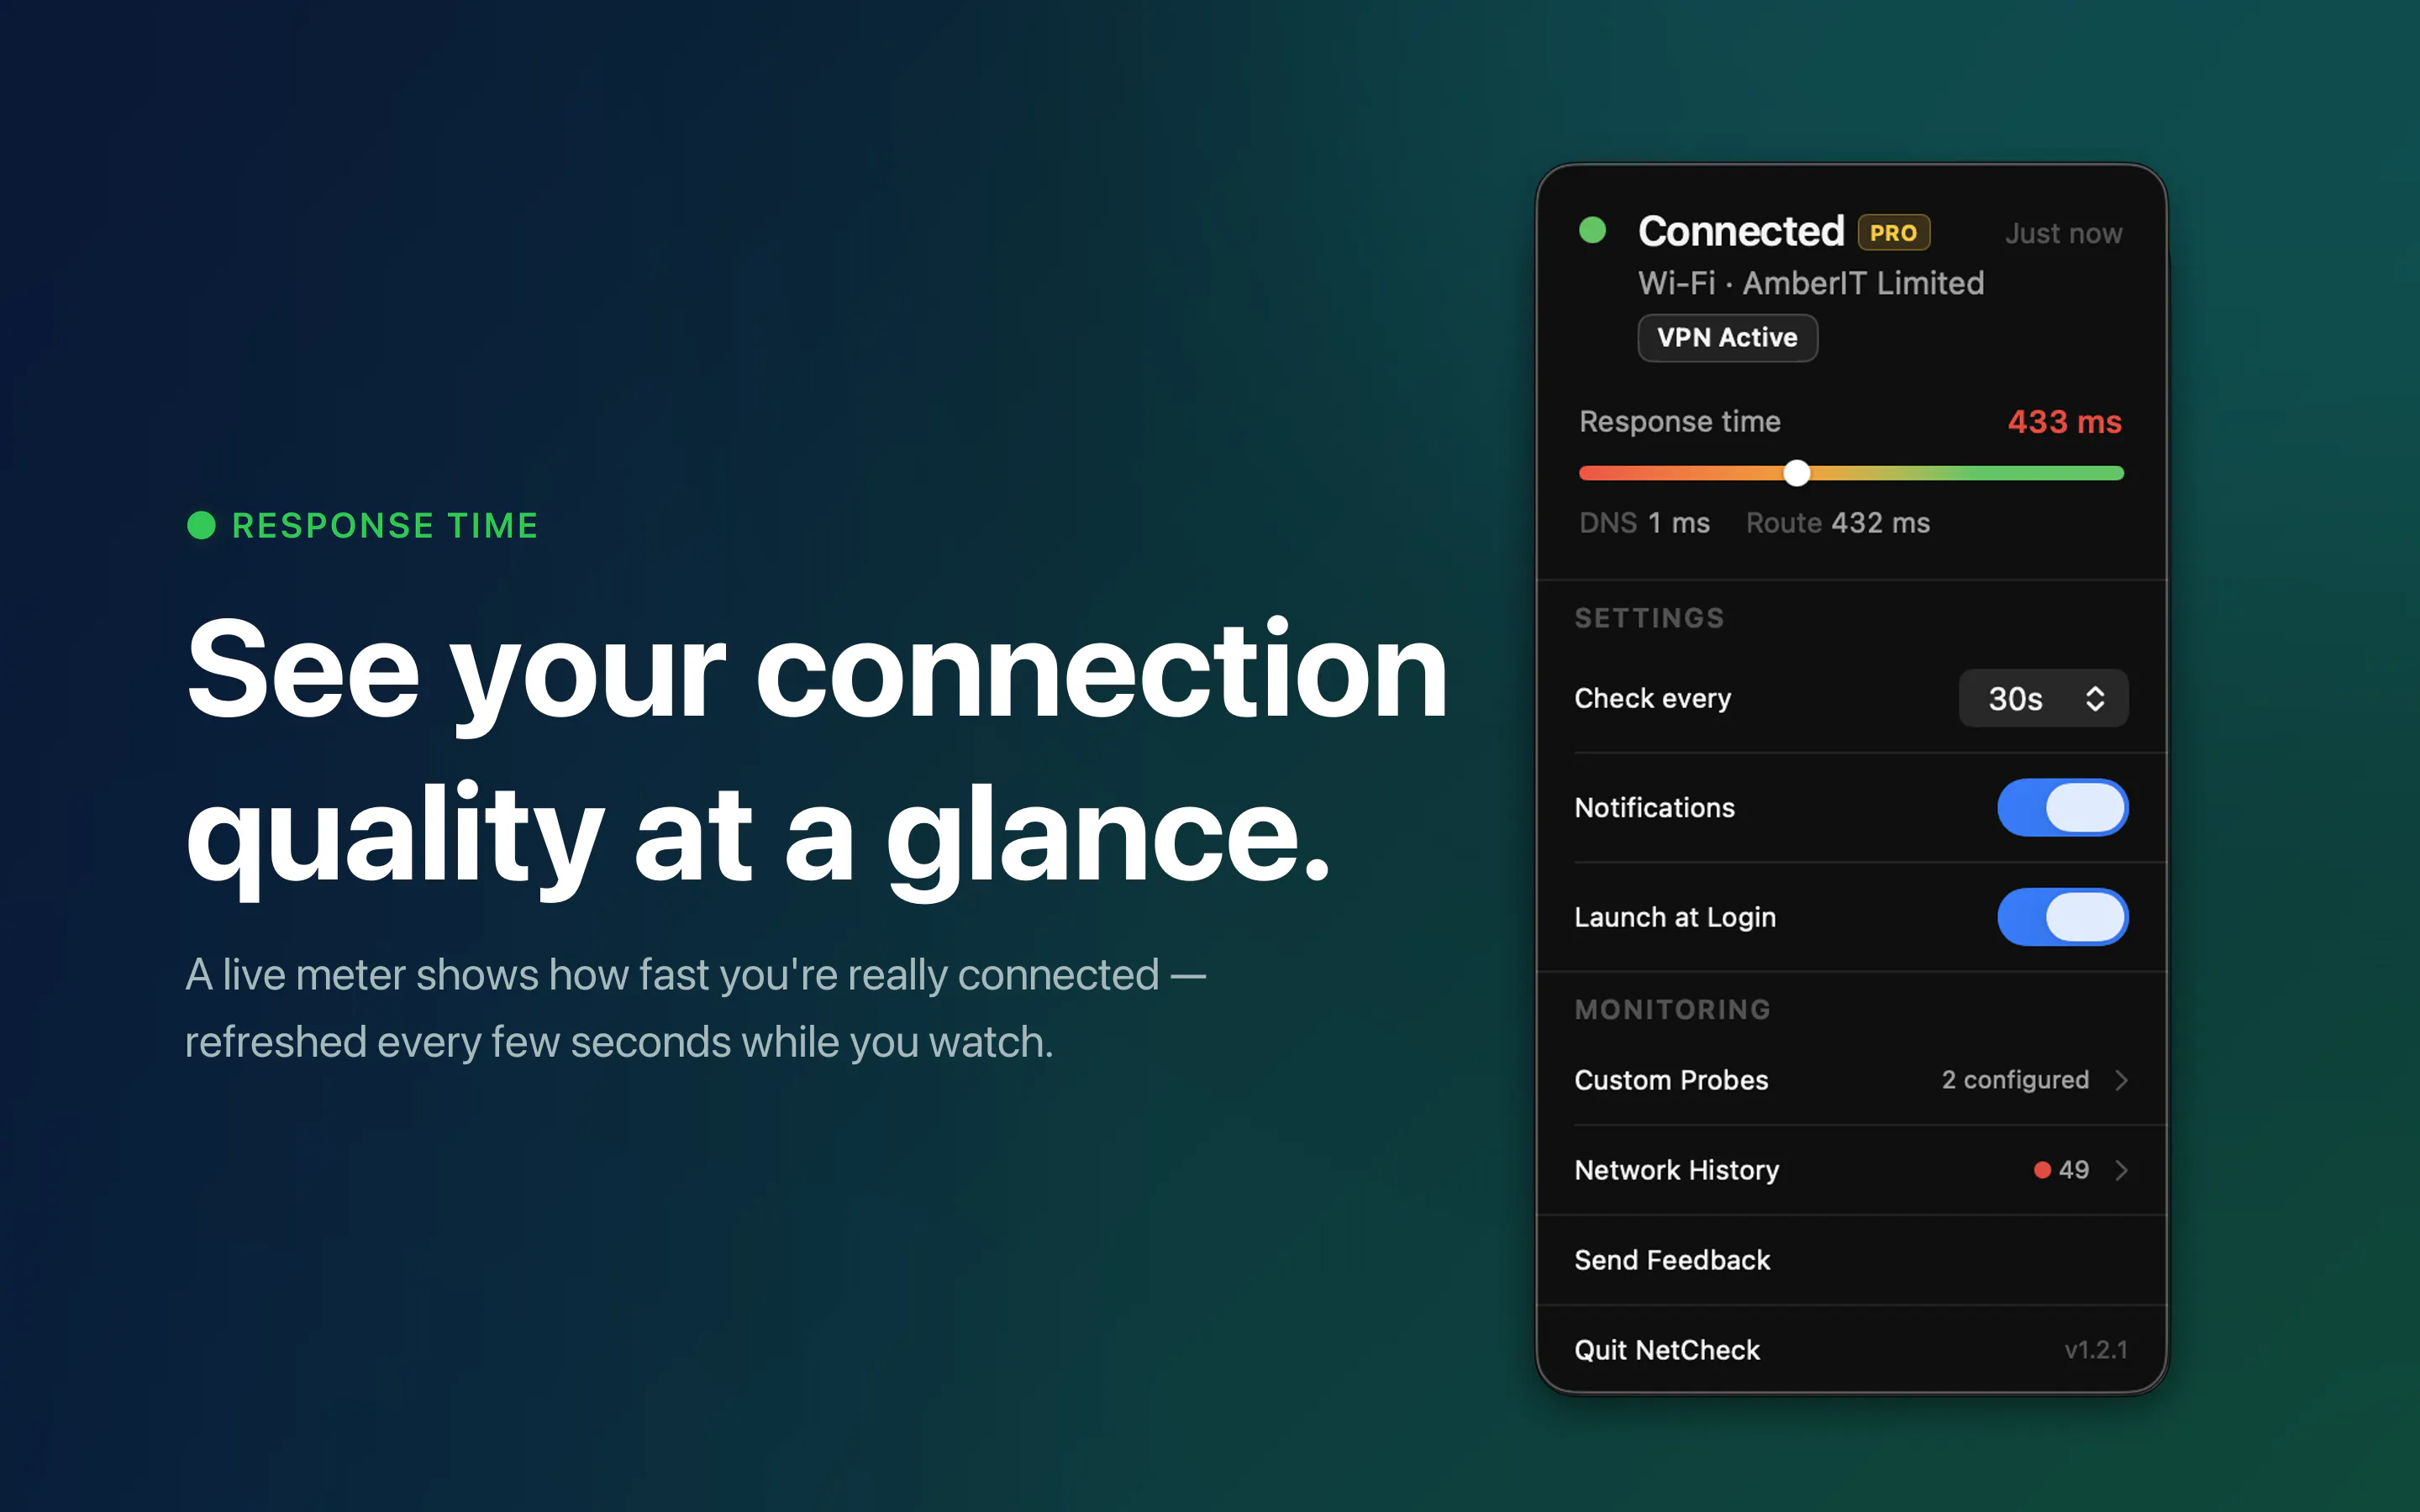This screenshot has width=2420, height=1512.
Task: Click the 2 configured text
Action: pos(2015,1080)
